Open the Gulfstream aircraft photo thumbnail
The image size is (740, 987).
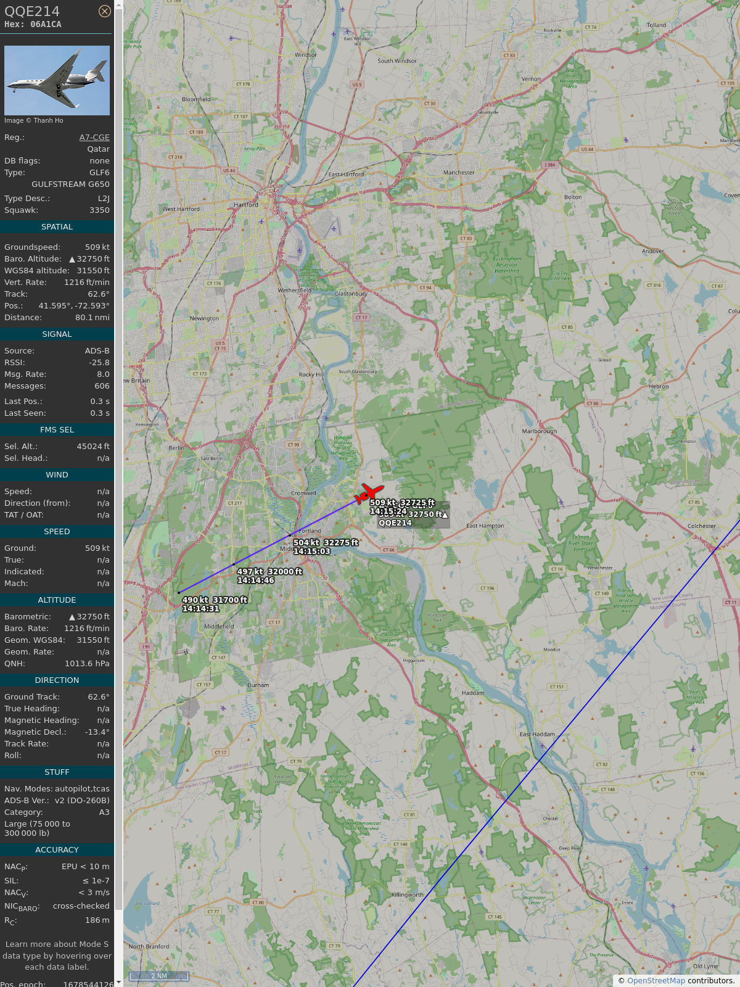coord(57,80)
